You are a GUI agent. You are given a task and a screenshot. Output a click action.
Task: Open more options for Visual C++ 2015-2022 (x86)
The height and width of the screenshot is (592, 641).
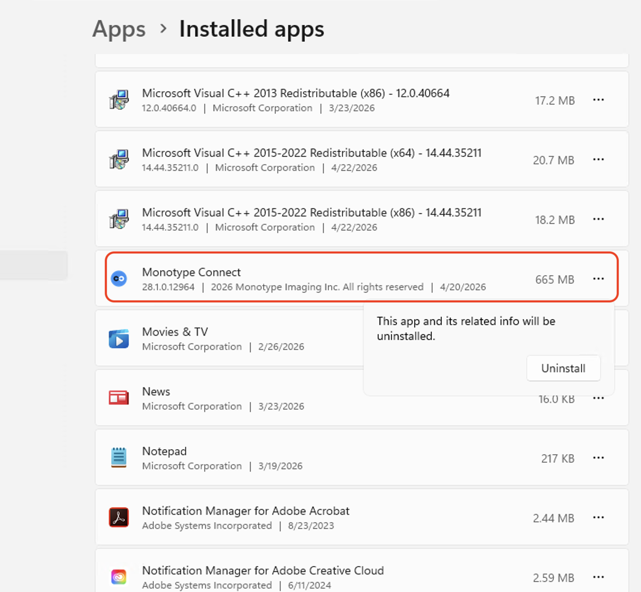[x=598, y=219]
